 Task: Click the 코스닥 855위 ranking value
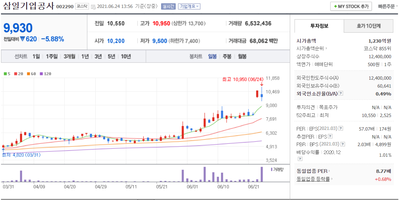pos(377,49)
